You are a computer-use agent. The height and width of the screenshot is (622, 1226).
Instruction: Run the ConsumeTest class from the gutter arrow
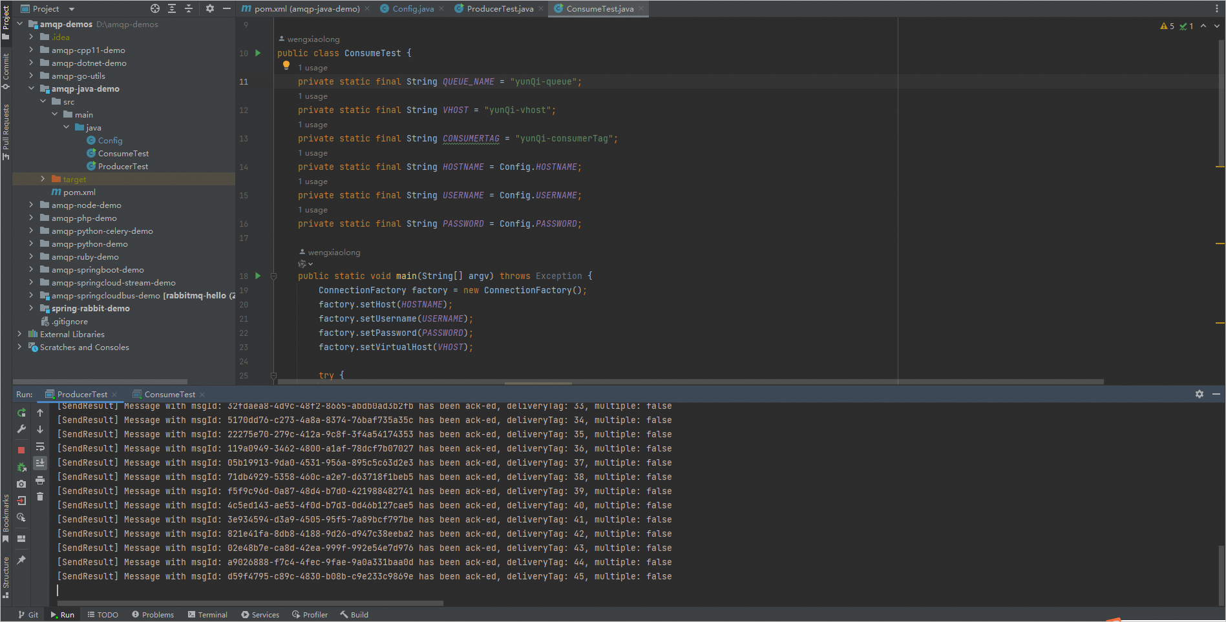258,53
